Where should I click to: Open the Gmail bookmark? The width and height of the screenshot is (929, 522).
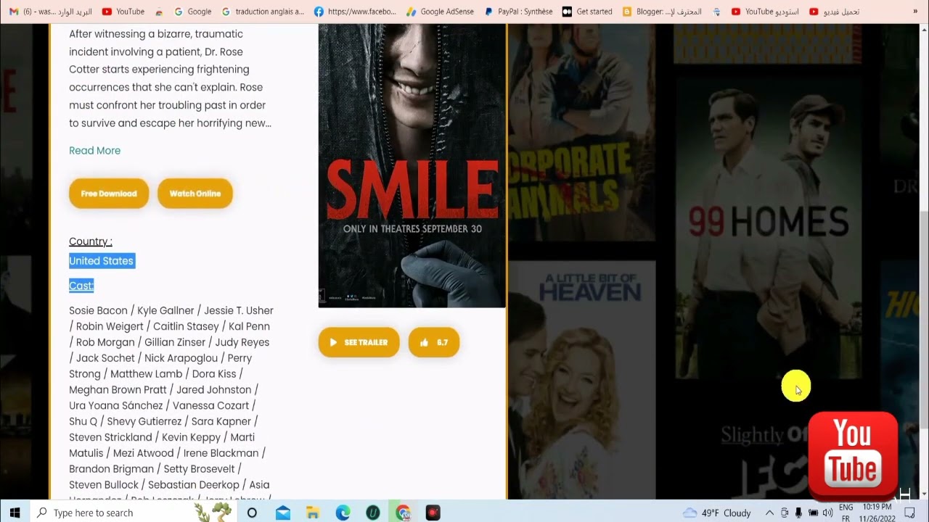click(50, 12)
